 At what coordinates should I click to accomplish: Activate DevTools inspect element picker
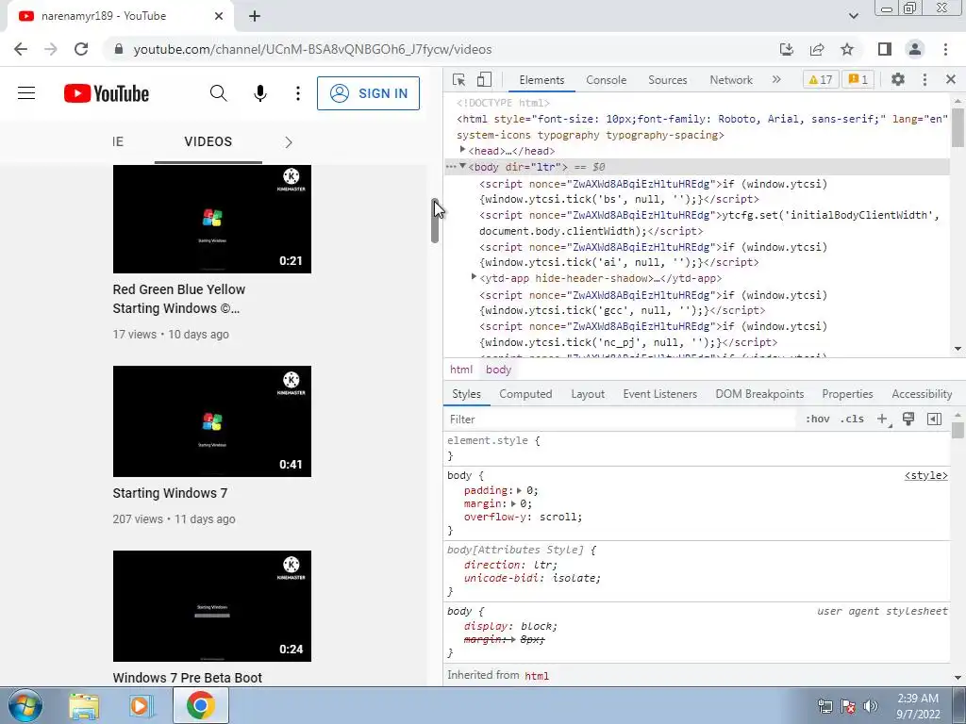[x=459, y=79]
